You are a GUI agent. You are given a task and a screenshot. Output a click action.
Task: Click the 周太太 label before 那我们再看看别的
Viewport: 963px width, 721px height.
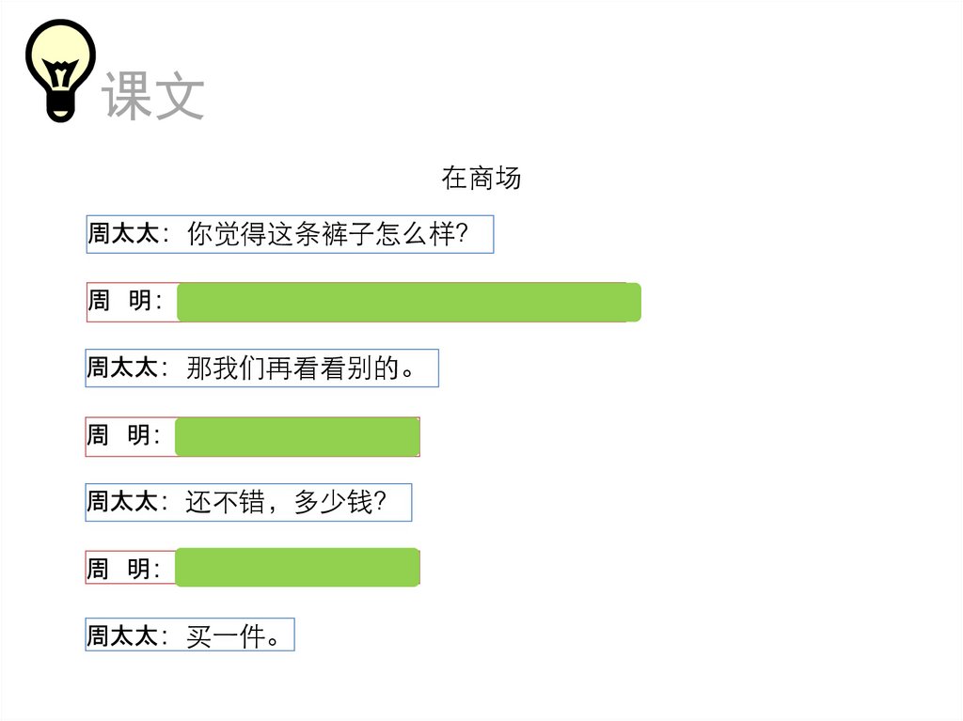122,368
